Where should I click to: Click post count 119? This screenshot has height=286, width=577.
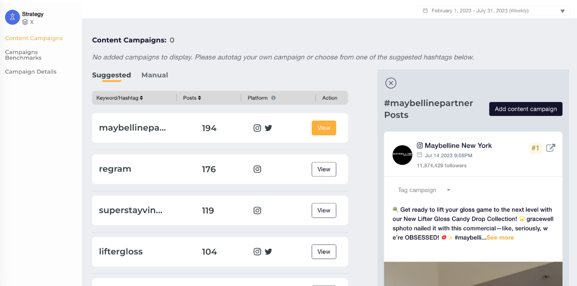[208, 210]
